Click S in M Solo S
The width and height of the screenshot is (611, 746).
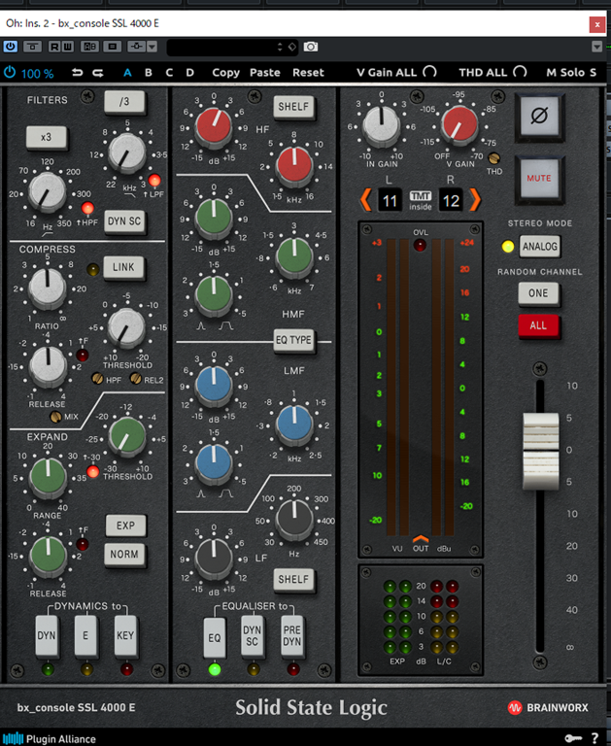593,73
